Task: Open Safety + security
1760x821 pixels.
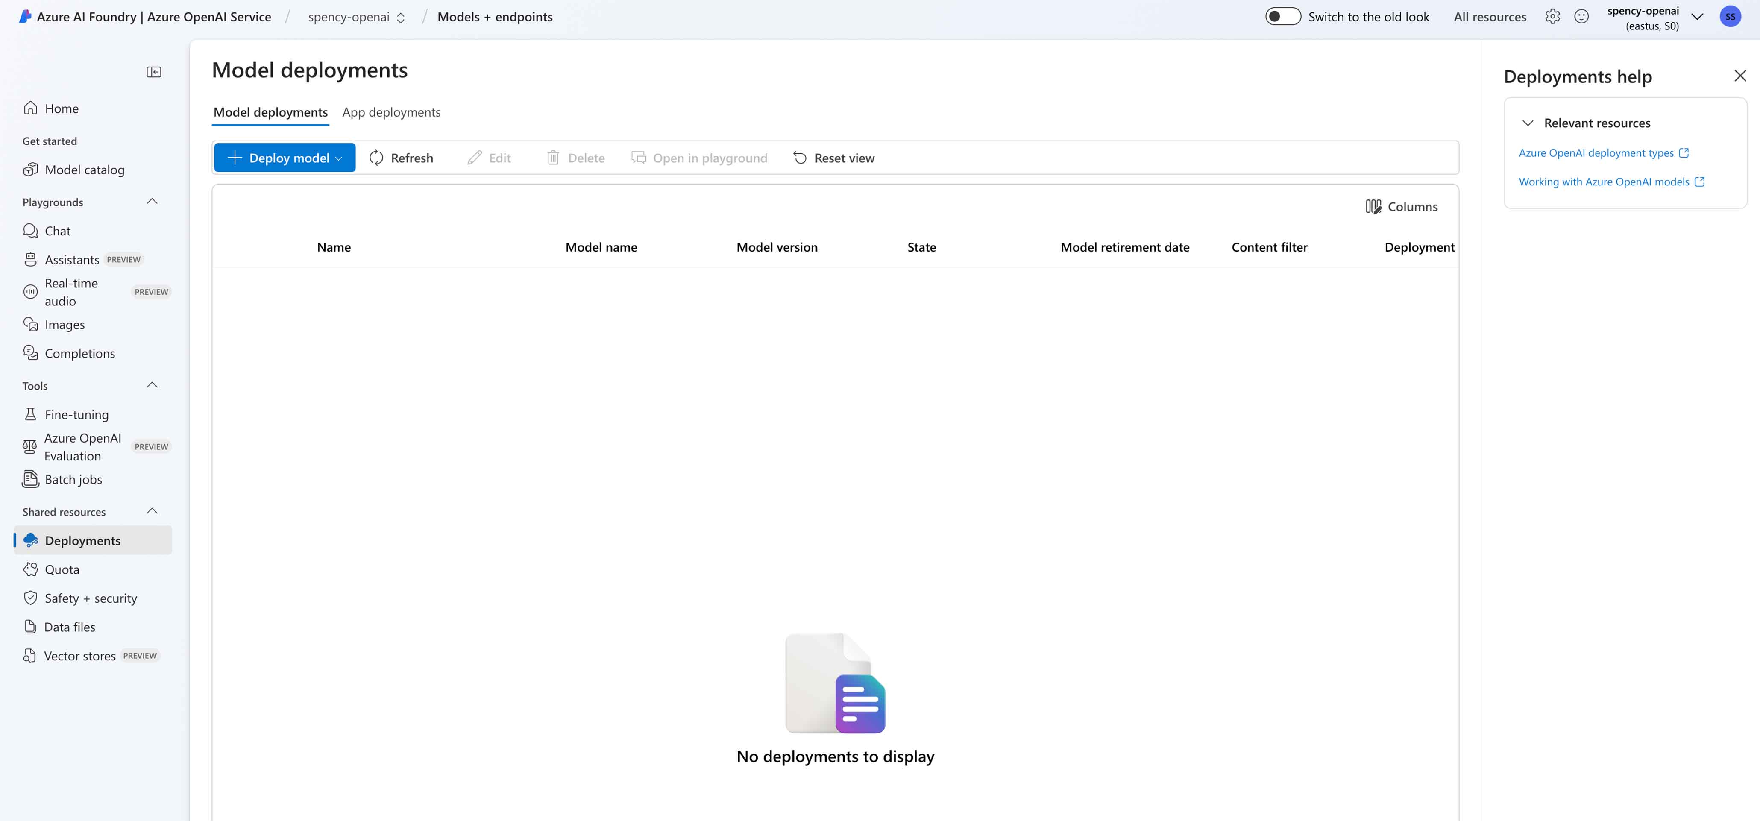Action: point(91,598)
